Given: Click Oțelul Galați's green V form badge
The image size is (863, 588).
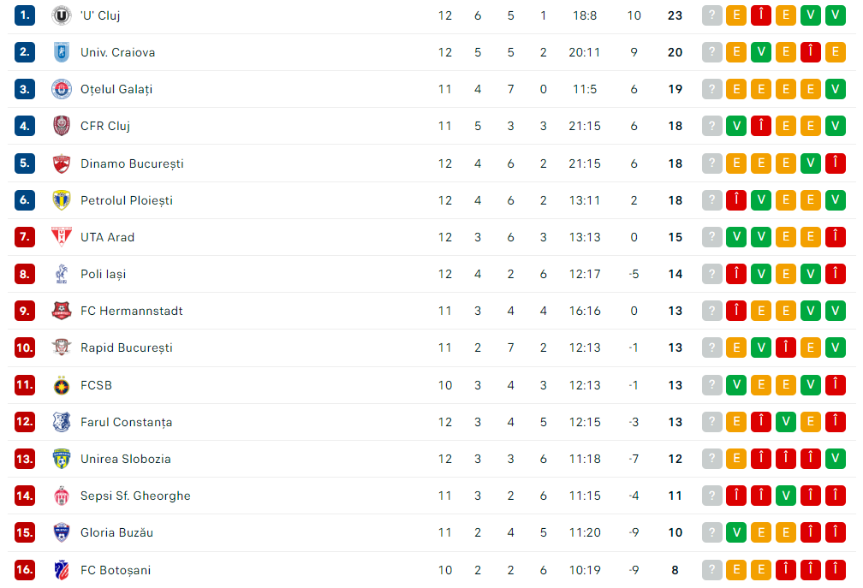Looking at the screenshot, I should (836, 89).
